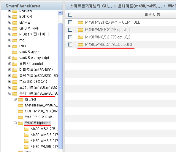Collapse the WM6.5 bjphone tree node
Viewport: 176px width, 152px height.
click(15, 123)
